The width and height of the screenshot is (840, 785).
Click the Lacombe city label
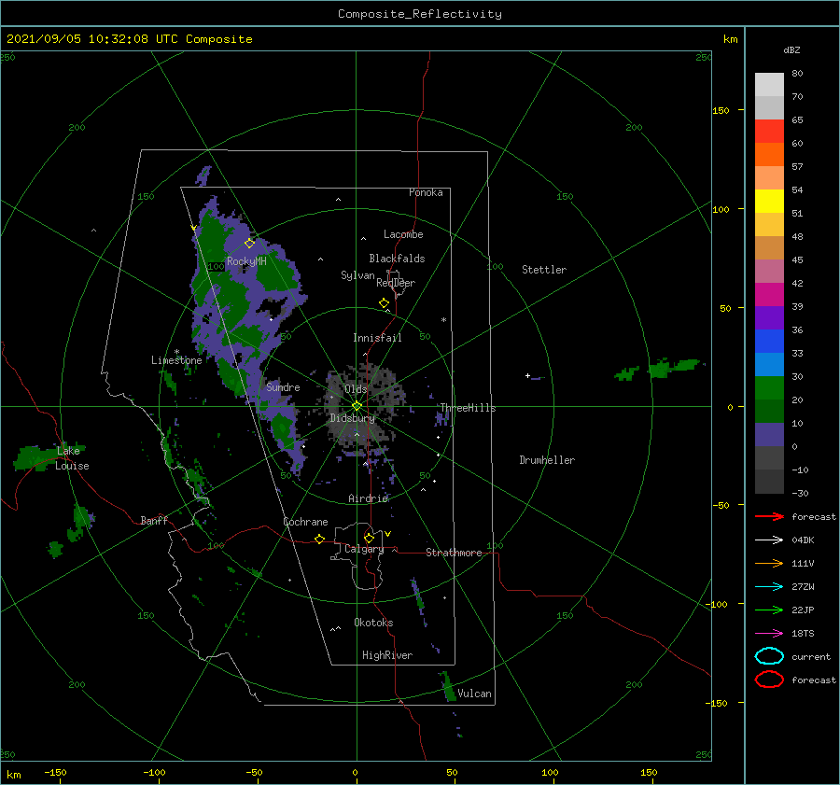(403, 234)
